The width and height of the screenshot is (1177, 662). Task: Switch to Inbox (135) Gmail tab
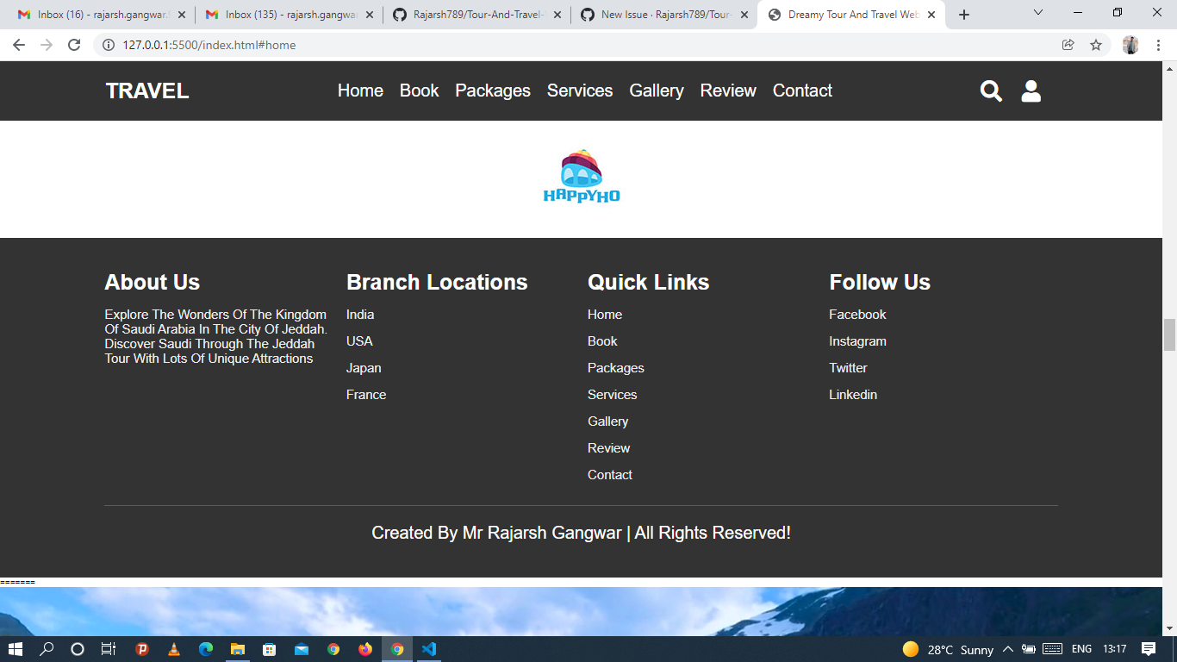[x=290, y=15]
